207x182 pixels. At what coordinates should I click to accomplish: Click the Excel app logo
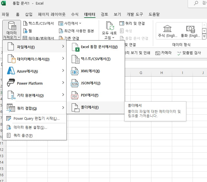[x=3, y=3]
